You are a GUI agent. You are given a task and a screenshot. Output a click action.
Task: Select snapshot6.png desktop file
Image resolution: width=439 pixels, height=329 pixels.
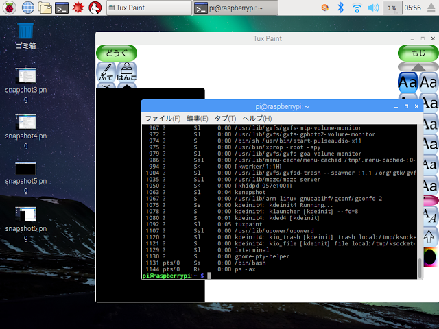click(26, 224)
